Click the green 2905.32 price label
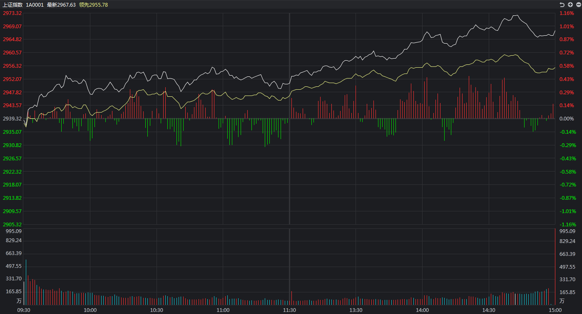 [x=12, y=224]
